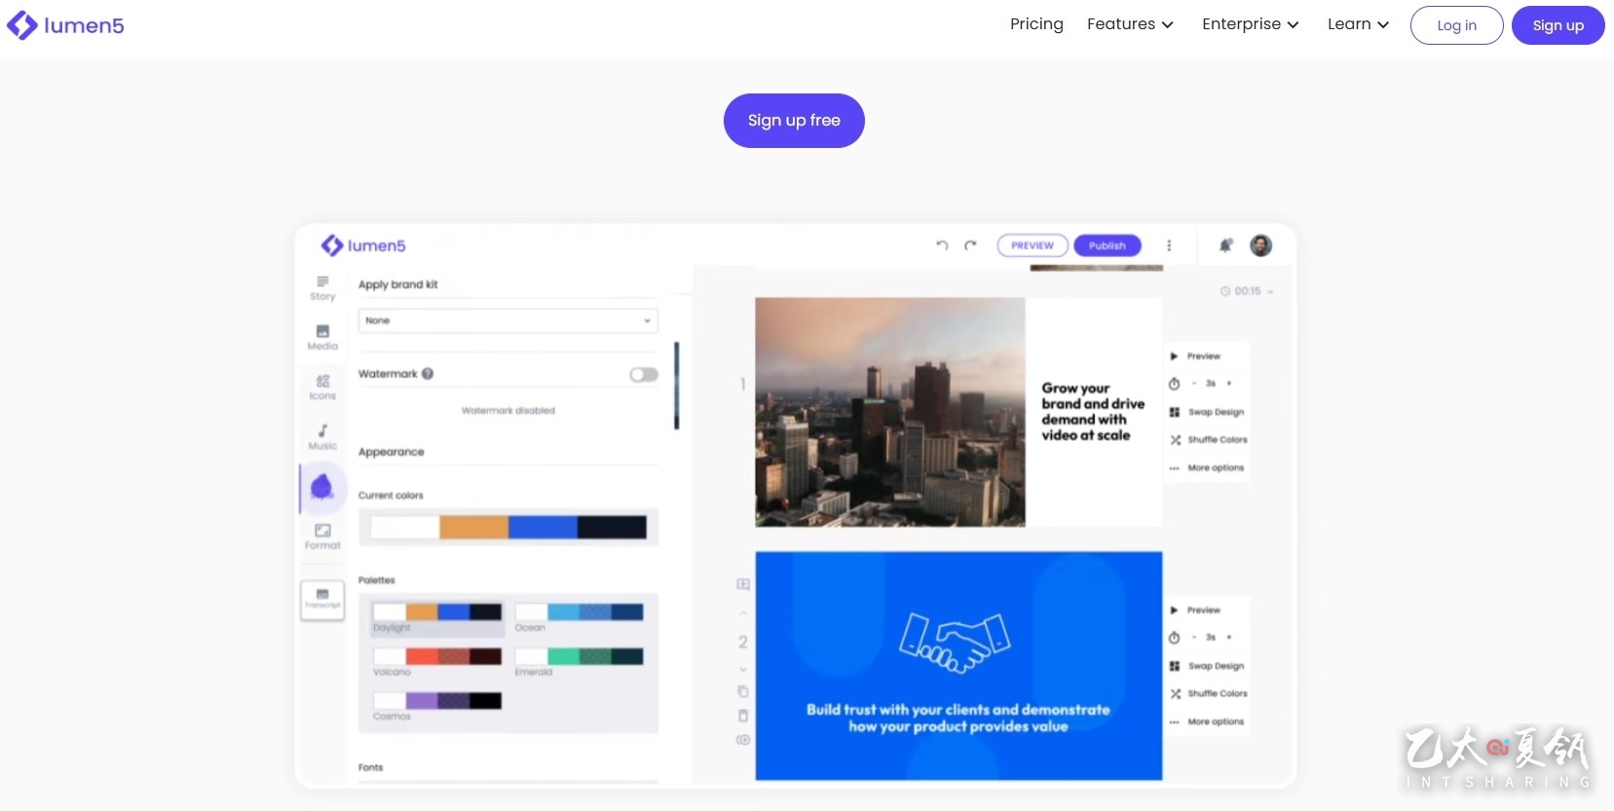
Task: Click the Log in button
Action: pos(1457,25)
